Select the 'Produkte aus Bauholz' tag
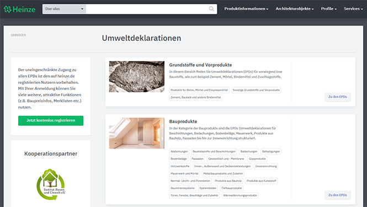 click(x=228, y=181)
